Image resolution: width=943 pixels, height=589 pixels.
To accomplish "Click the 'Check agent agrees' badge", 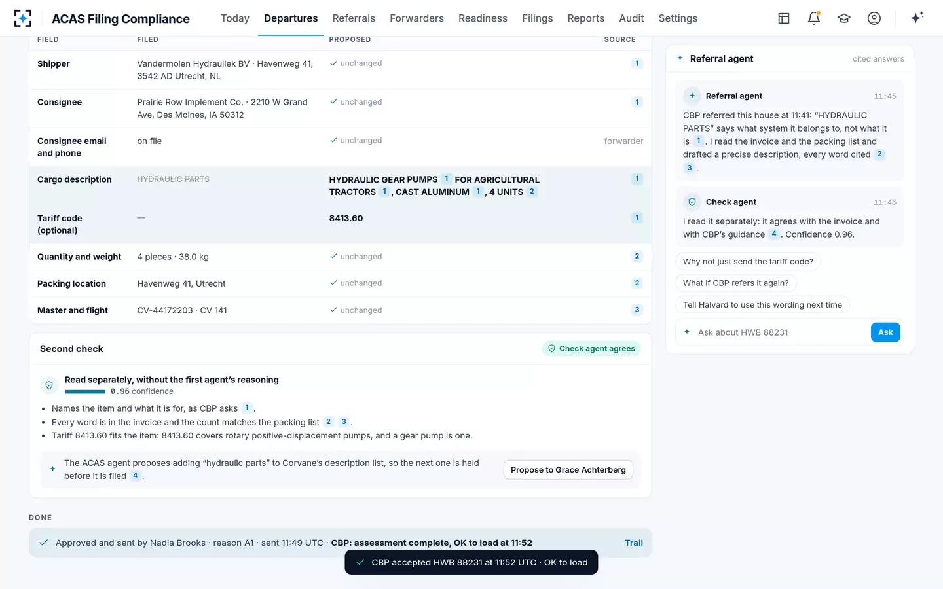I will (591, 349).
